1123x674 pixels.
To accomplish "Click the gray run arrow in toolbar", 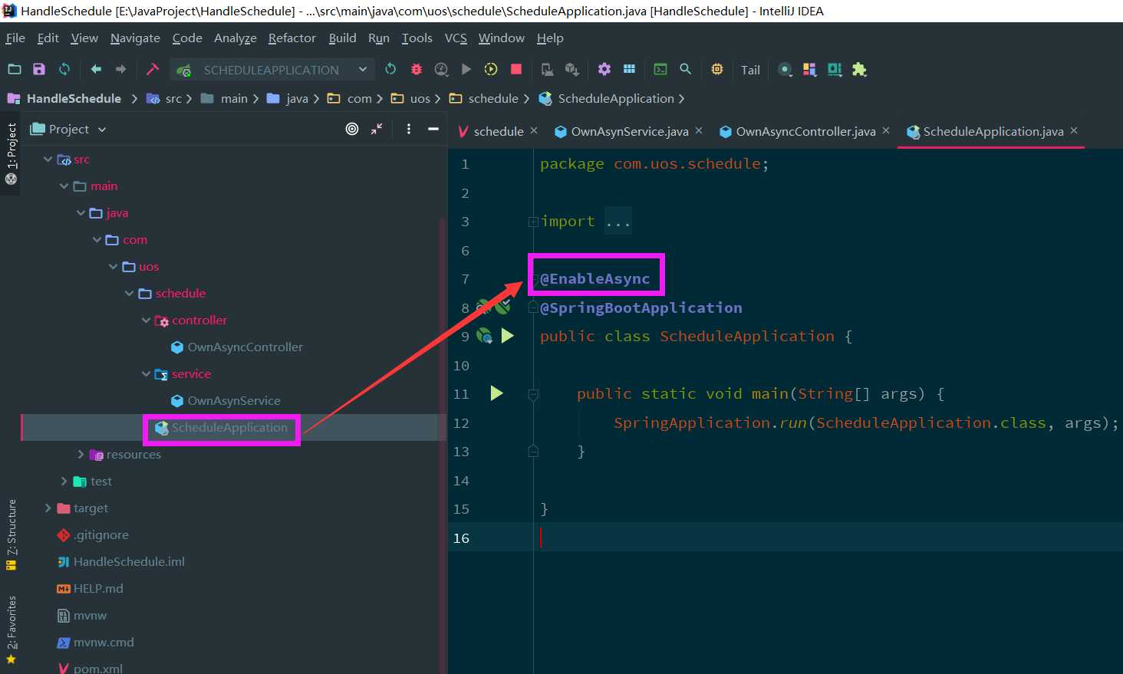I will click(466, 69).
